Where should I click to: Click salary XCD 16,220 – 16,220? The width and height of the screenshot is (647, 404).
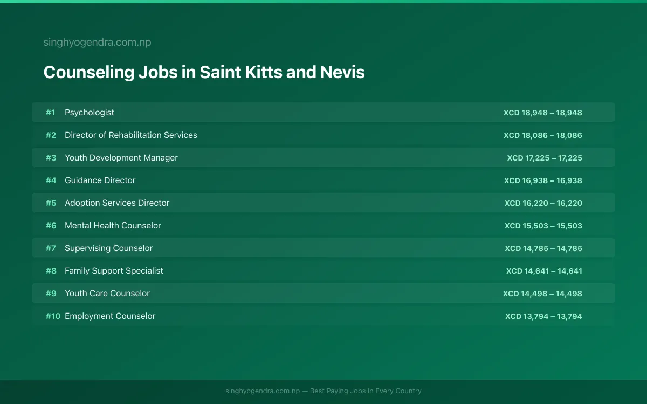(543, 203)
